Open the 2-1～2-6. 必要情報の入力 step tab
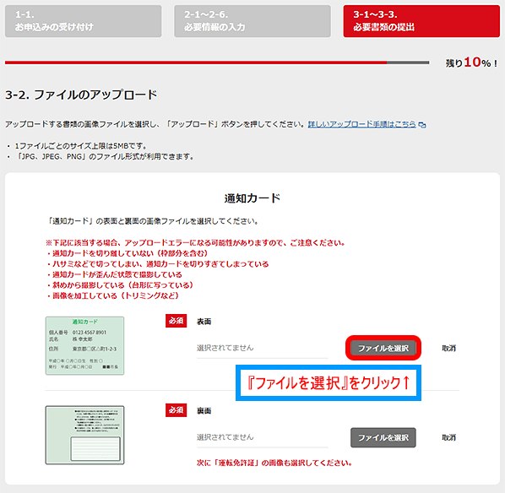 [252, 21]
